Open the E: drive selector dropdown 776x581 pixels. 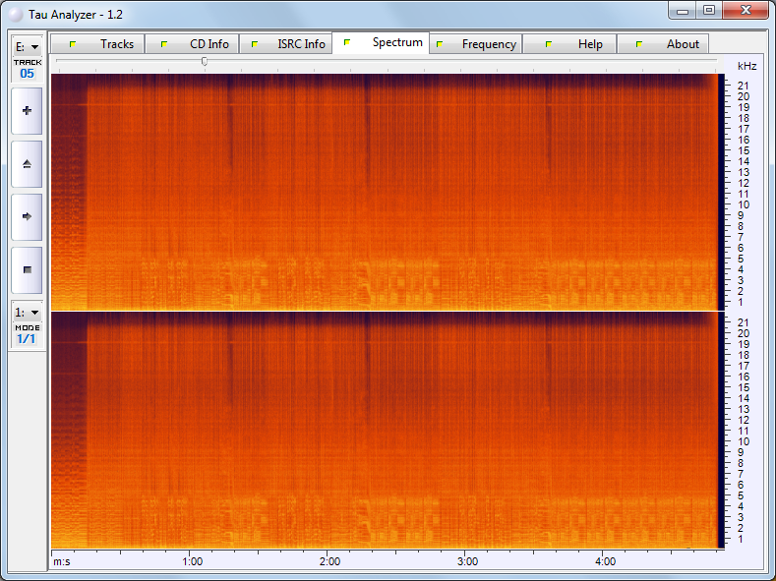tap(27, 46)
